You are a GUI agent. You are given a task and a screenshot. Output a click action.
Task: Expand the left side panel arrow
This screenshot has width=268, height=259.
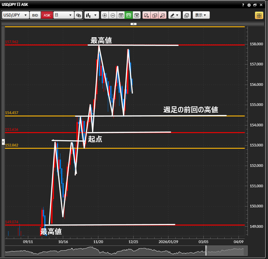[3, 141]
